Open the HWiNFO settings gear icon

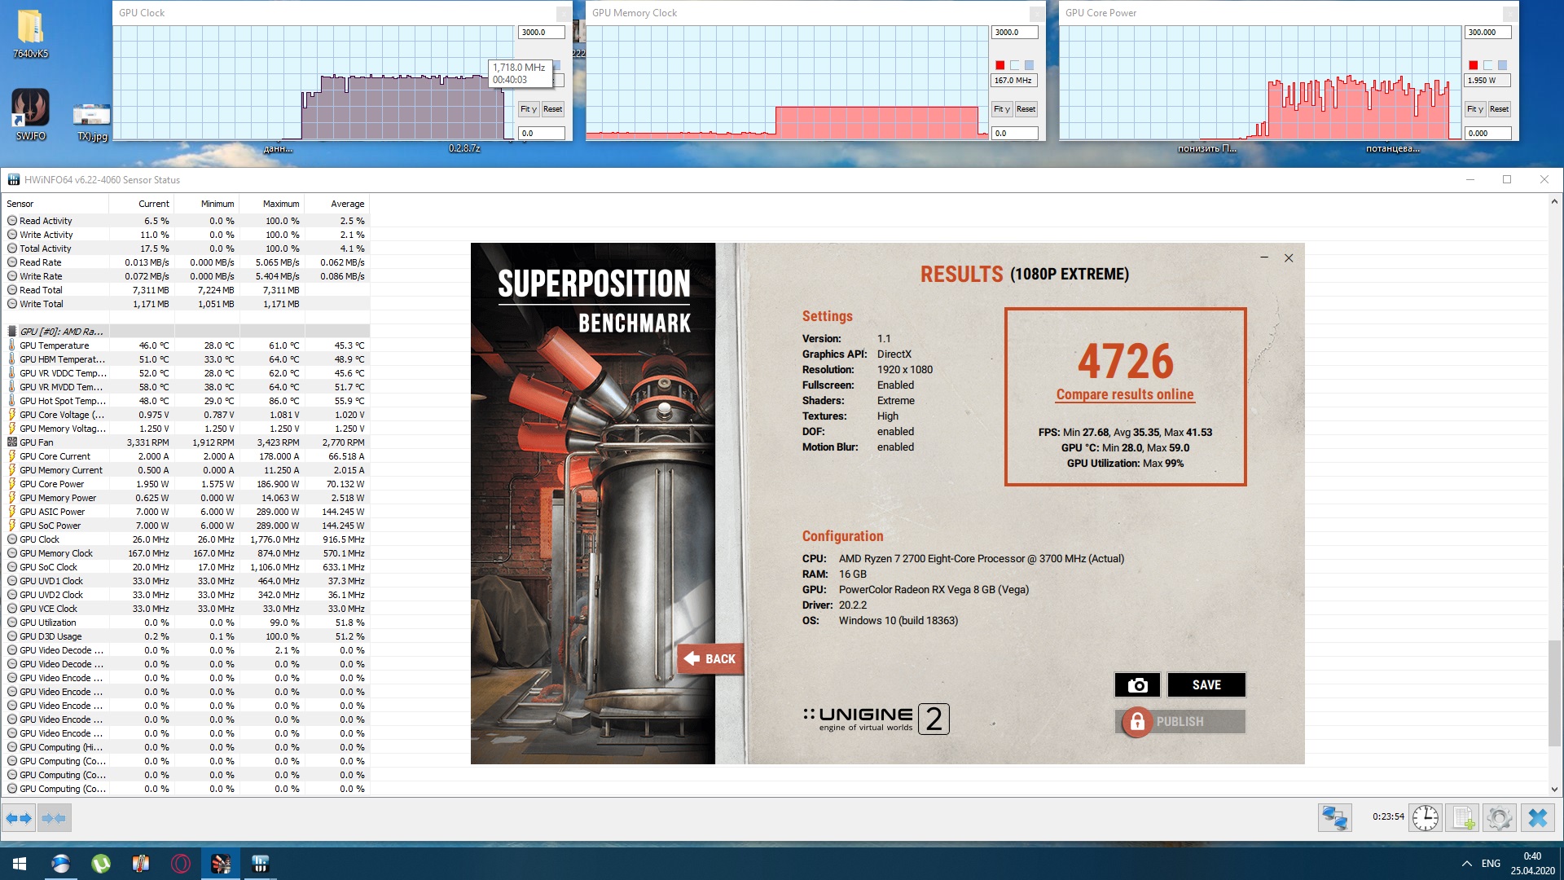pos(1499,817)
